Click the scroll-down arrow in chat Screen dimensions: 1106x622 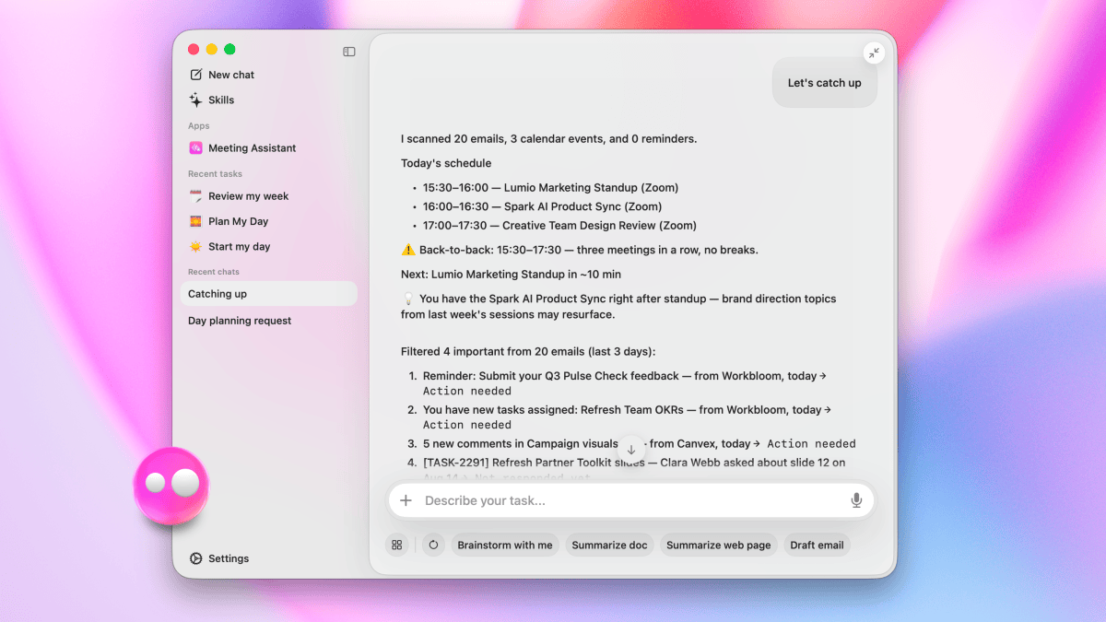click(x=631, y=449)
